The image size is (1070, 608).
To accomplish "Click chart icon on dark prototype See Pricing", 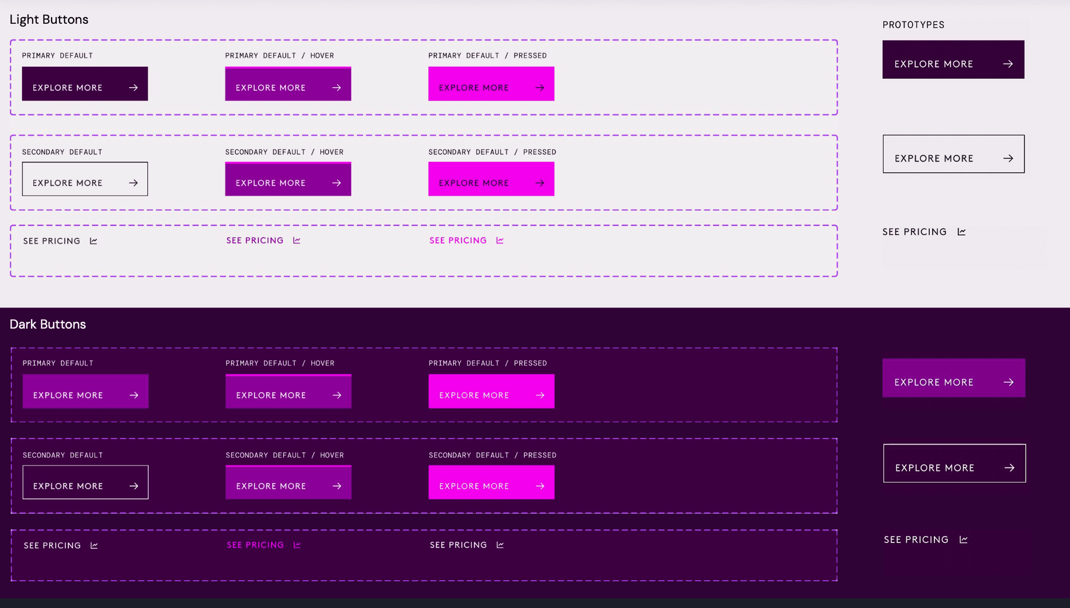I will (963, 540).
